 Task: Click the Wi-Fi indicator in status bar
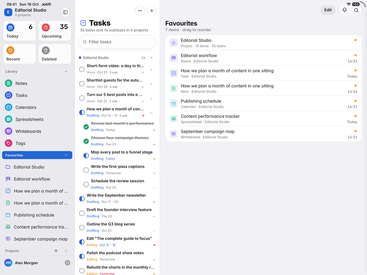(349, 4)
